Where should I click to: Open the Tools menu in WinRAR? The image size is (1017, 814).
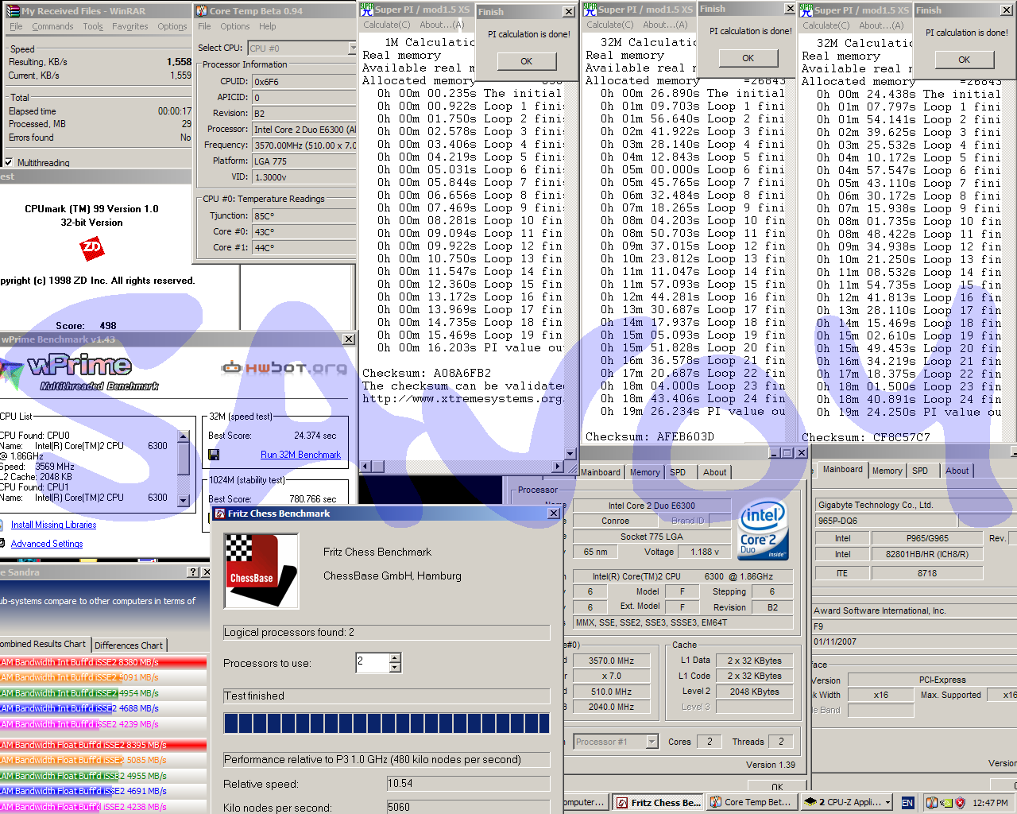tap(93, 26)
